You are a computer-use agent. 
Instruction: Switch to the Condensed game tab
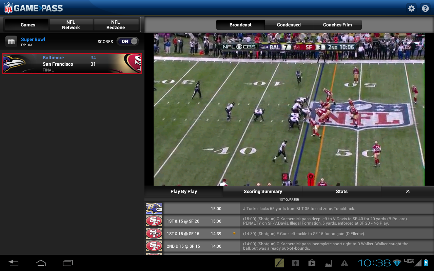click(x=289, y=25)
